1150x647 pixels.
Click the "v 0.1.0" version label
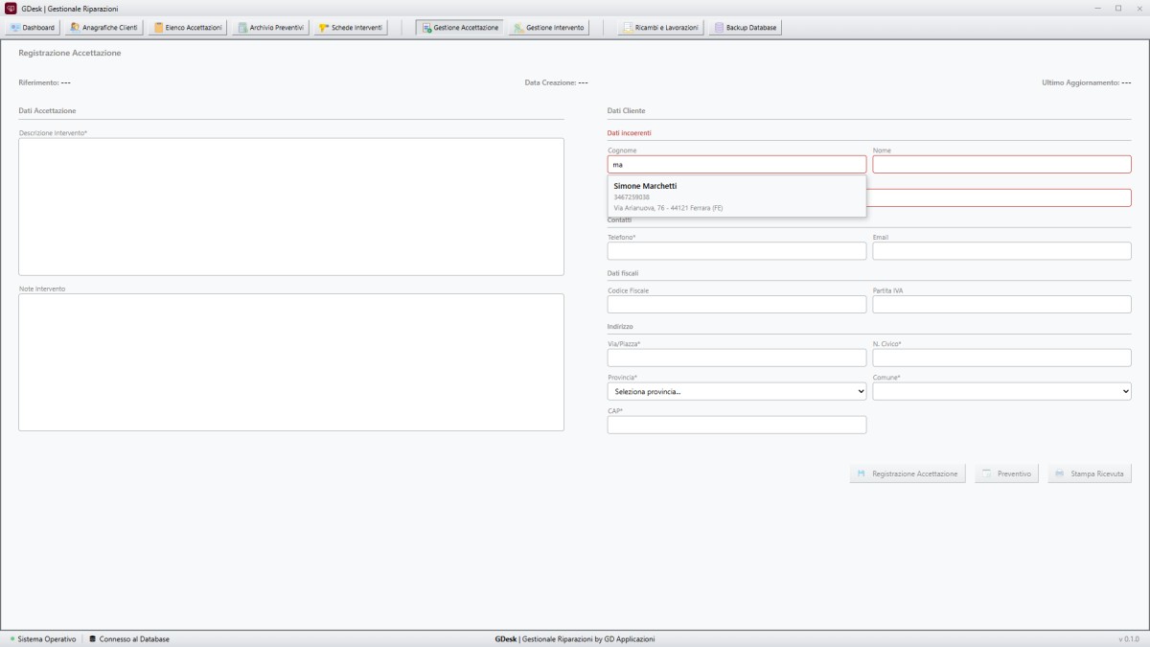tap(1131, 639)
